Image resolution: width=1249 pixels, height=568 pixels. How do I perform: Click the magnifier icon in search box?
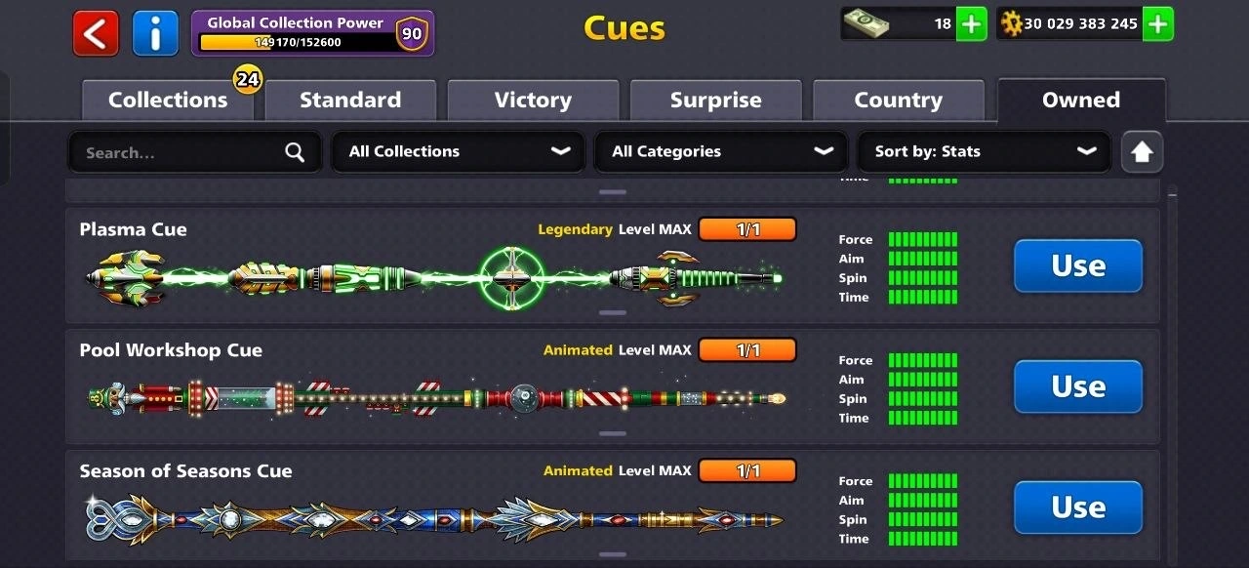(295, 152)
